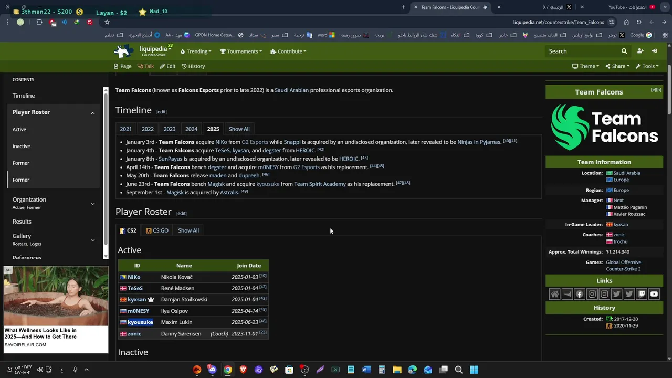Open Microsoft Word from the taskbar
This screenshot has height=378, width=672.
(366, 370)
